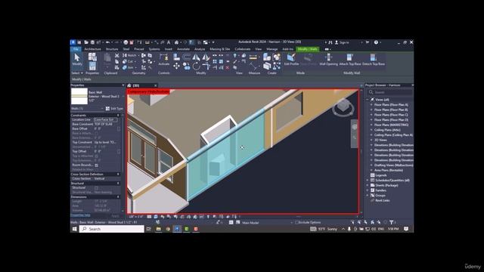
Task: Click the Base Offset value field
Action: point(105,128)
